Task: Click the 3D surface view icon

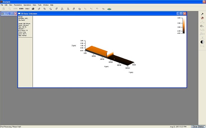Action: tap(109, 9)
